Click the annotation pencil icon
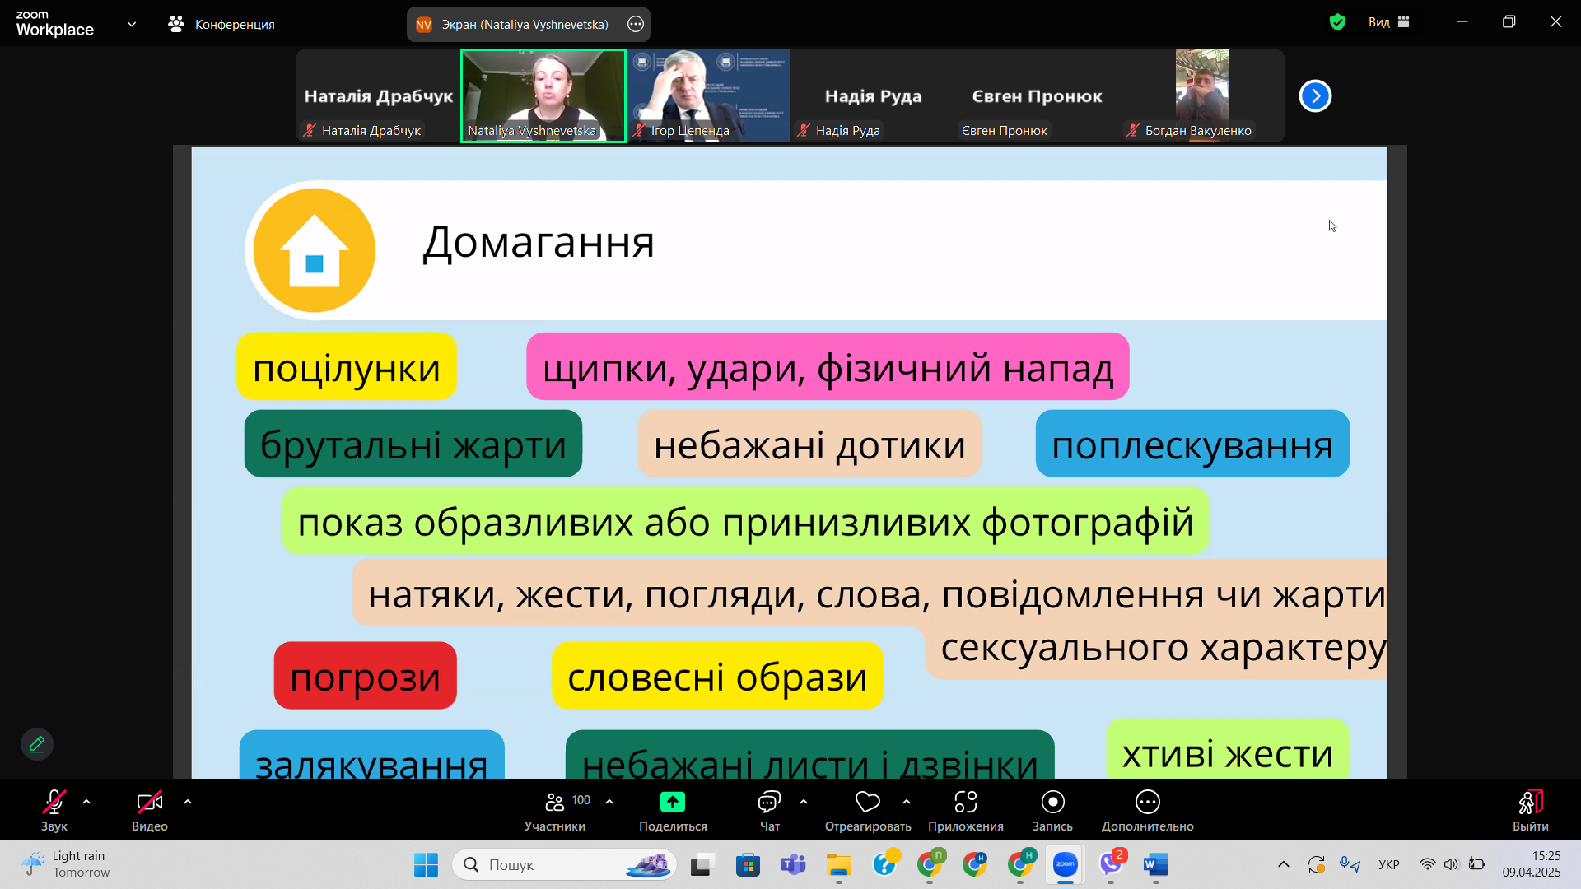Screen dimensions: 1581x889 click(37, 744)
